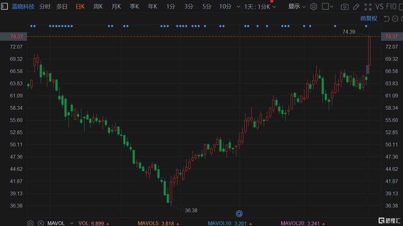Switch to 分时 intraday tab
The height and width of the screenshot is (226, 403).
click(x=45, y=7)
